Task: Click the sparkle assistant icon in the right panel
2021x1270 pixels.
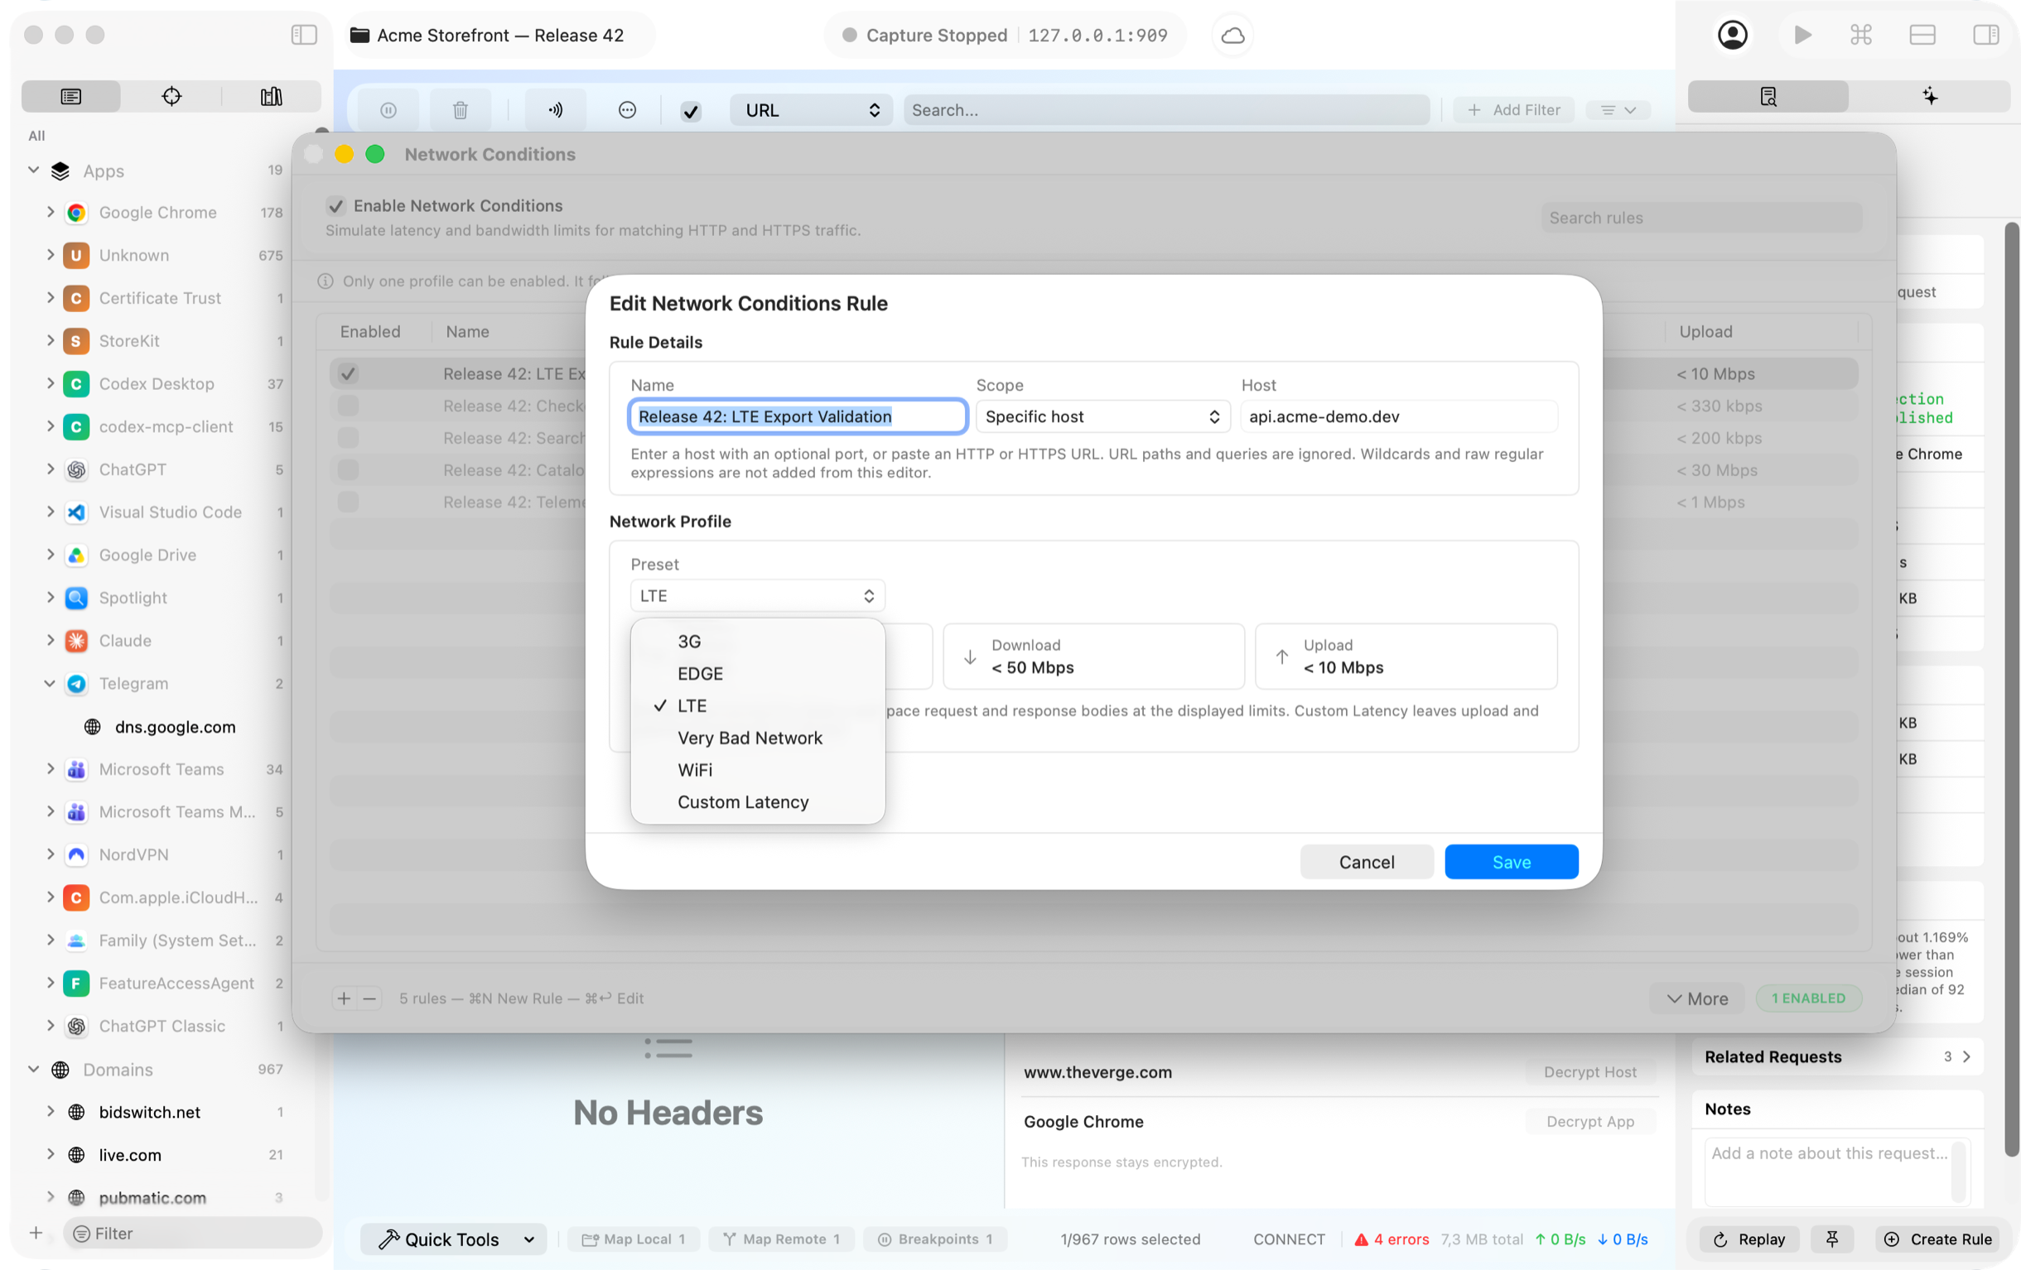Action: tap(1930, 97)
